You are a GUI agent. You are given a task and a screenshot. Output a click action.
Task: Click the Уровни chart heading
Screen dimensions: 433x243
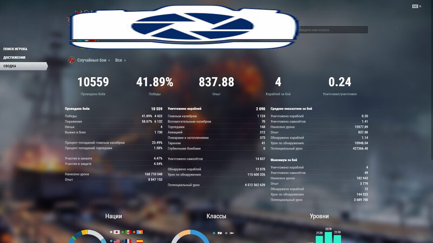(319, 217)
